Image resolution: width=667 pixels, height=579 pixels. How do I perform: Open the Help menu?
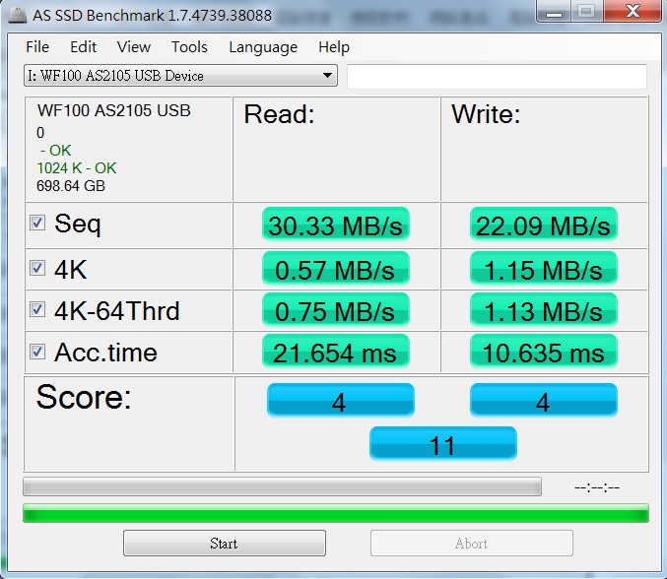click(x=334, y=46)
